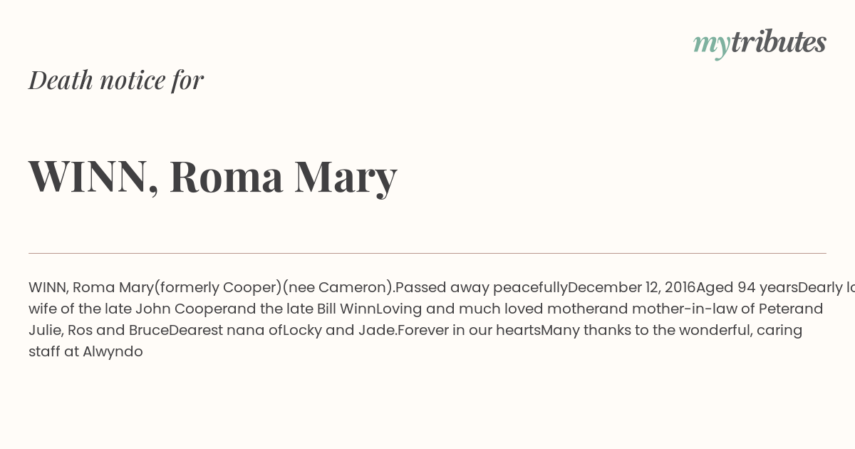This screenshot has height=449, width=855.
Task: Click the names "Locky and Jade"
Action: point(338,331)
